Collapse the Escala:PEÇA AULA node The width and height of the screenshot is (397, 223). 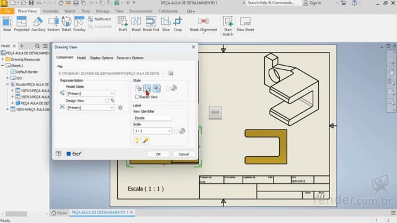(7, 84)
